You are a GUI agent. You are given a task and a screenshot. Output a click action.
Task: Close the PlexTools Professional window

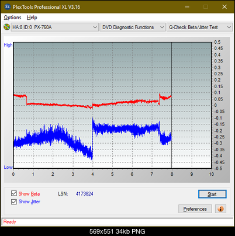click(x=224, y=7)
